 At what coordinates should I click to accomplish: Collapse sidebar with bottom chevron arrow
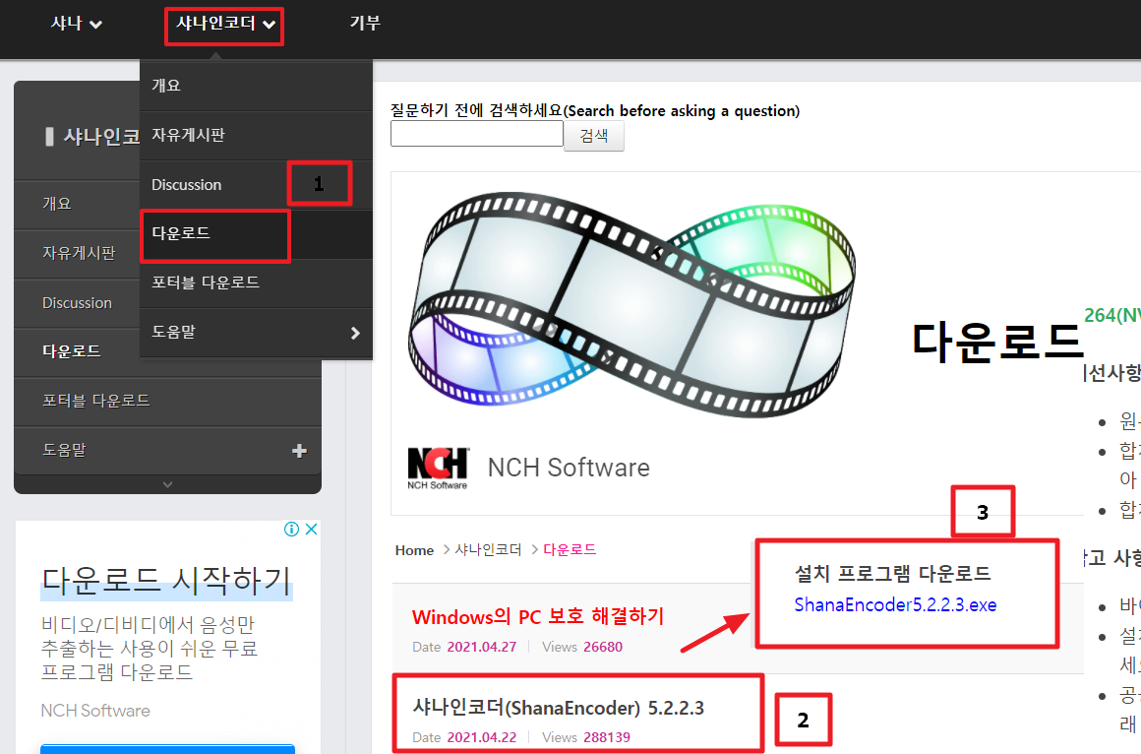coord(167,484)
